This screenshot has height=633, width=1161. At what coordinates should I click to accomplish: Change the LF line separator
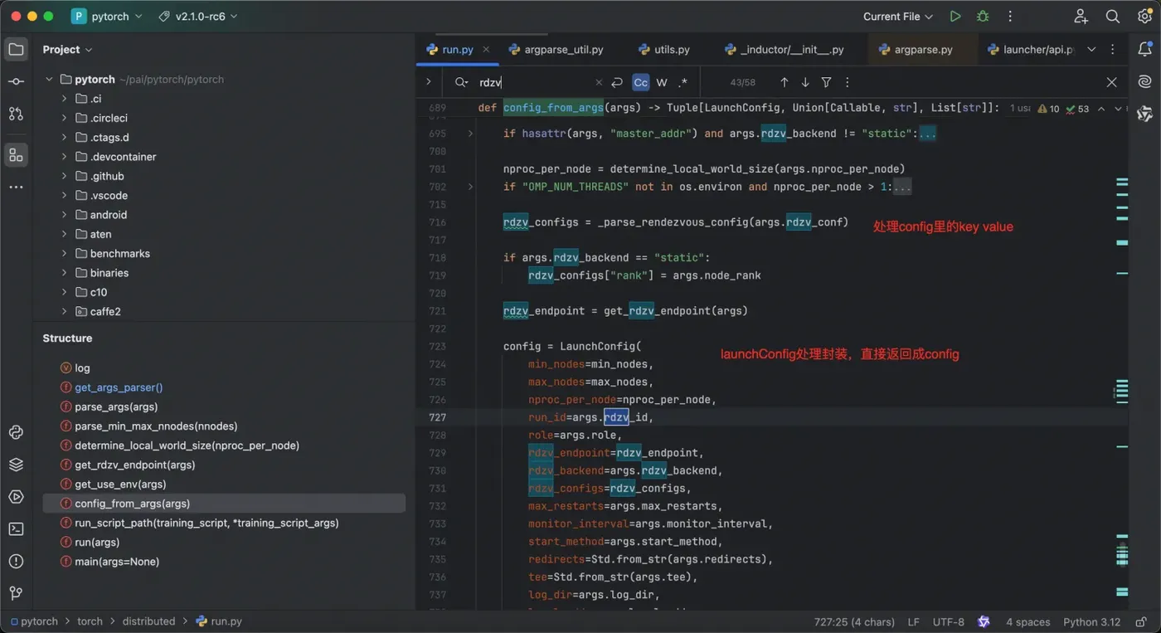[x=913, y=621]
